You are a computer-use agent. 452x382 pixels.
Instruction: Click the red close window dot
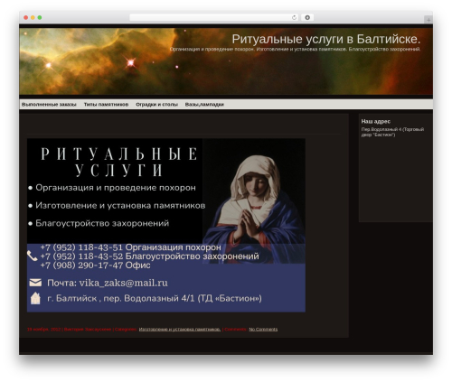click(x=26, y=18)
